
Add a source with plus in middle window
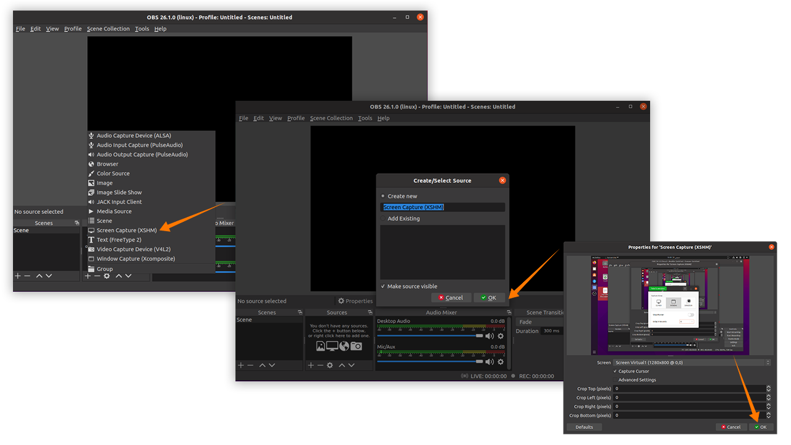[x=311, y=365]
